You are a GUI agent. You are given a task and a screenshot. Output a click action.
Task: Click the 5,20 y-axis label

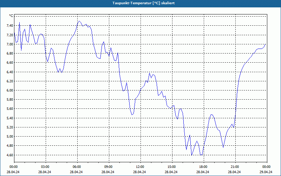point(10,127)
